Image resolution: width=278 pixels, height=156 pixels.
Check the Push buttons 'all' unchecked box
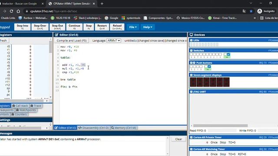pyautogui.click(x=206, y=66)
